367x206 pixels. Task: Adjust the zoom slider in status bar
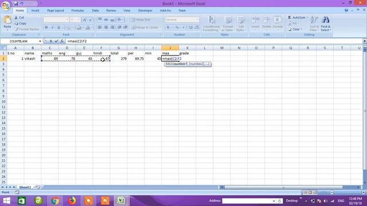(x=348, y=192)
